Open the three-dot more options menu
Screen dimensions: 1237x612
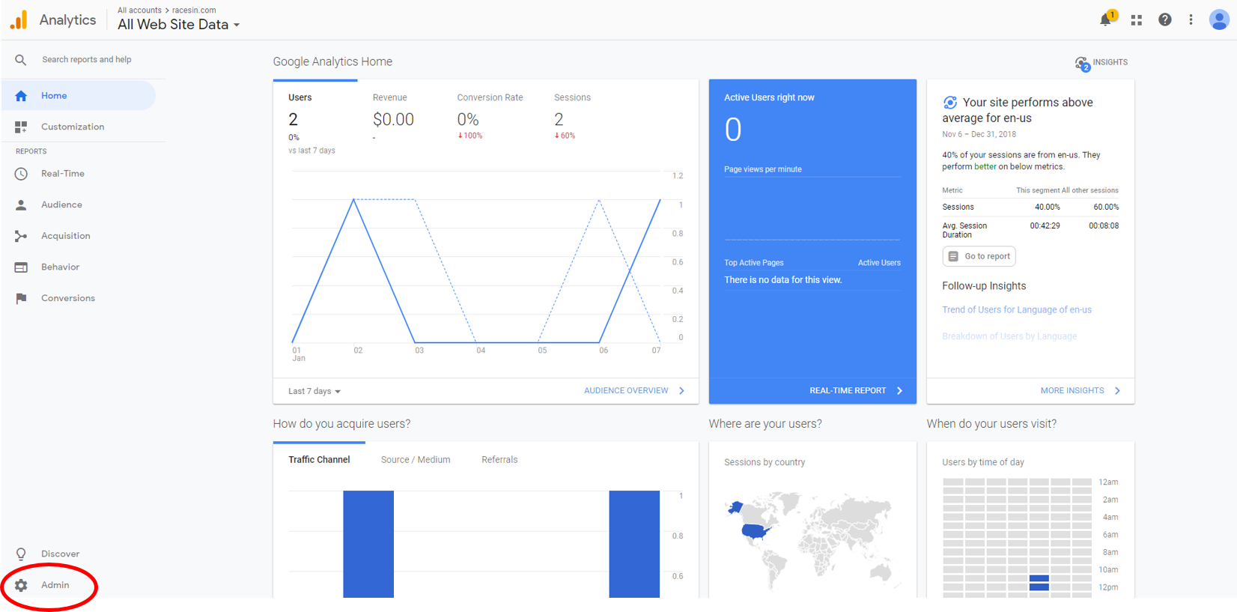tap(1191, 20)
